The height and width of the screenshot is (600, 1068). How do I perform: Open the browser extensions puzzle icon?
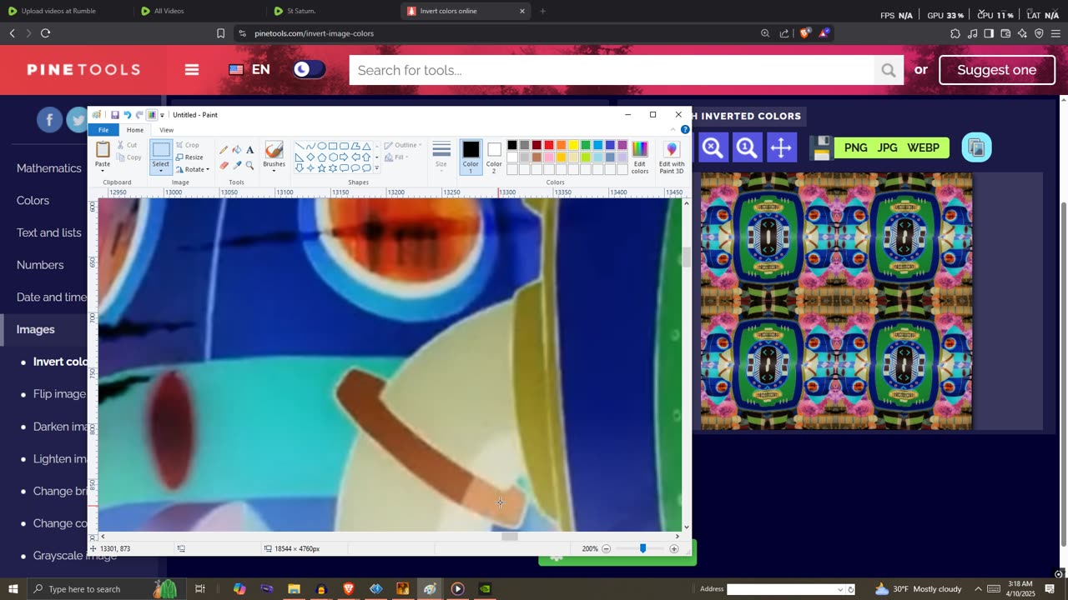coord(955,33)
